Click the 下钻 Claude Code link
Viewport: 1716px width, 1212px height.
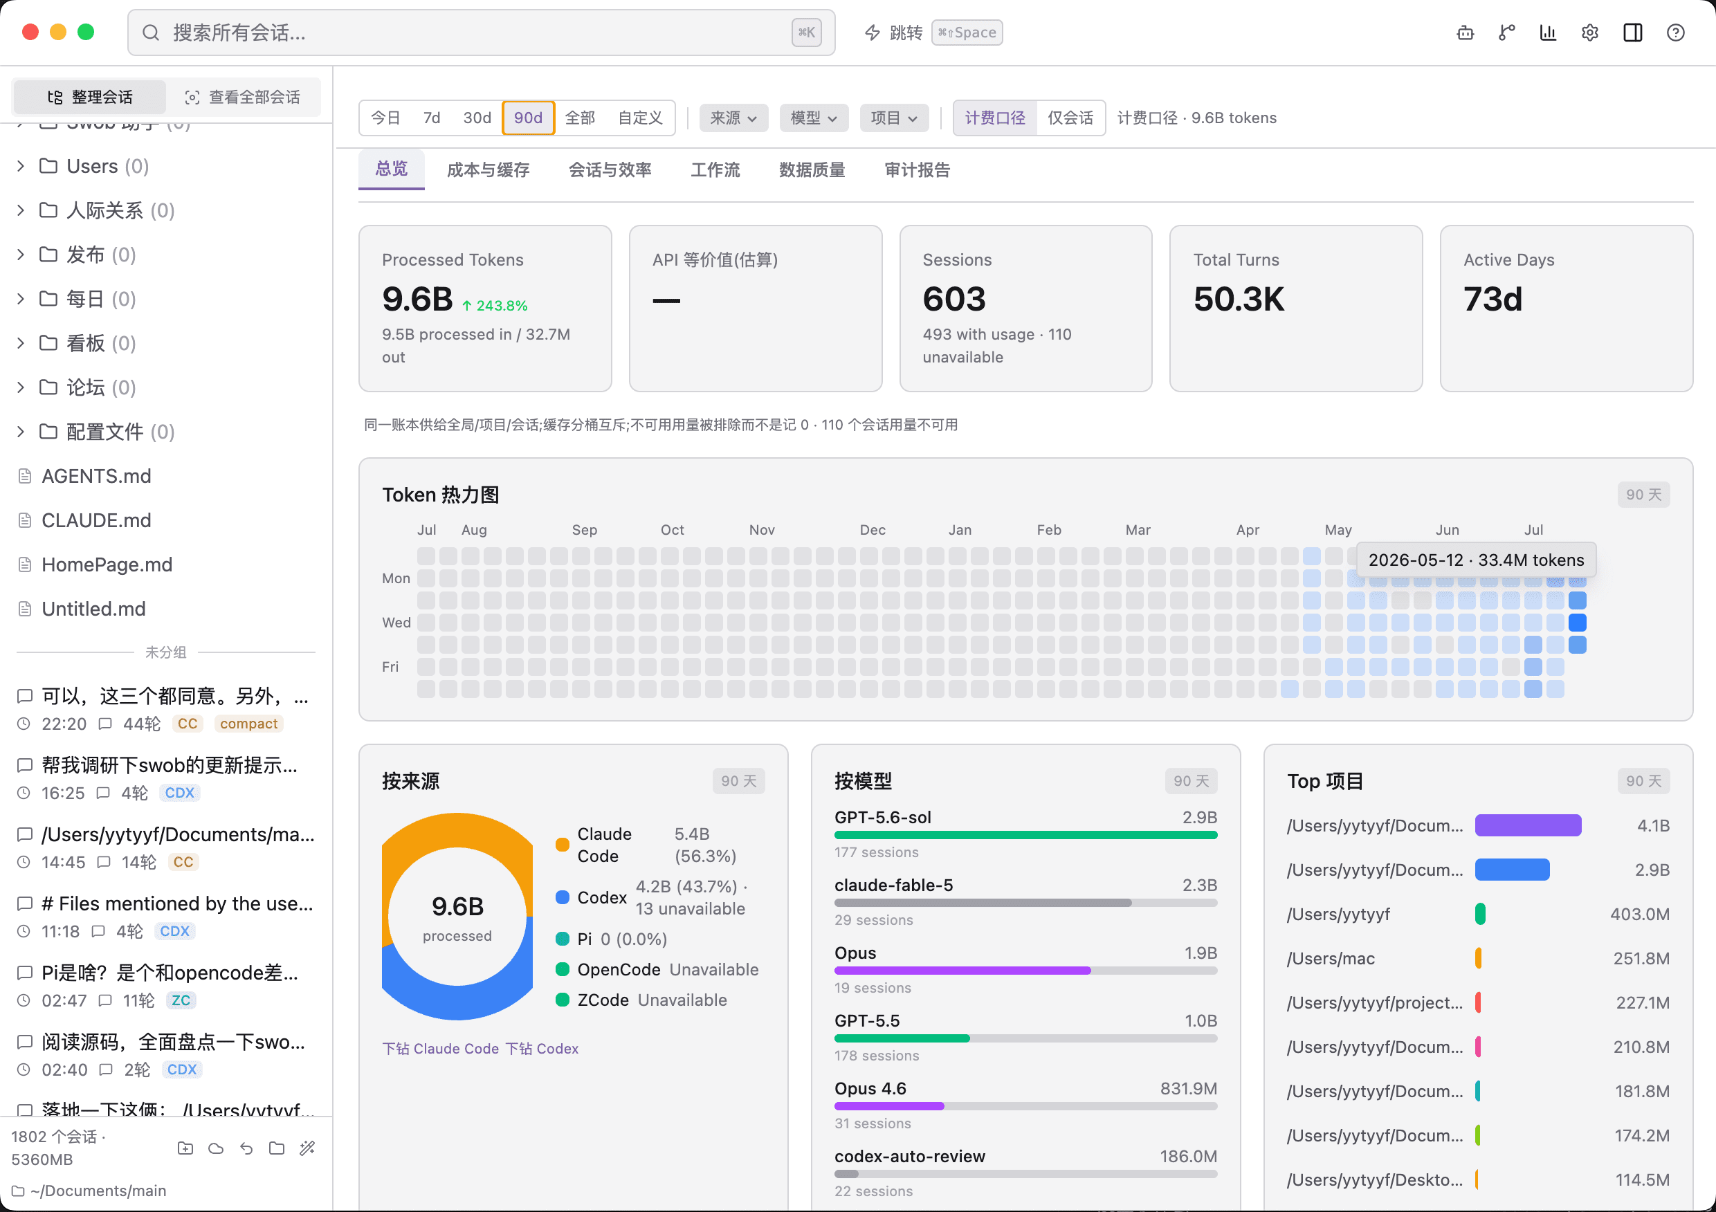pos(440,1048)
